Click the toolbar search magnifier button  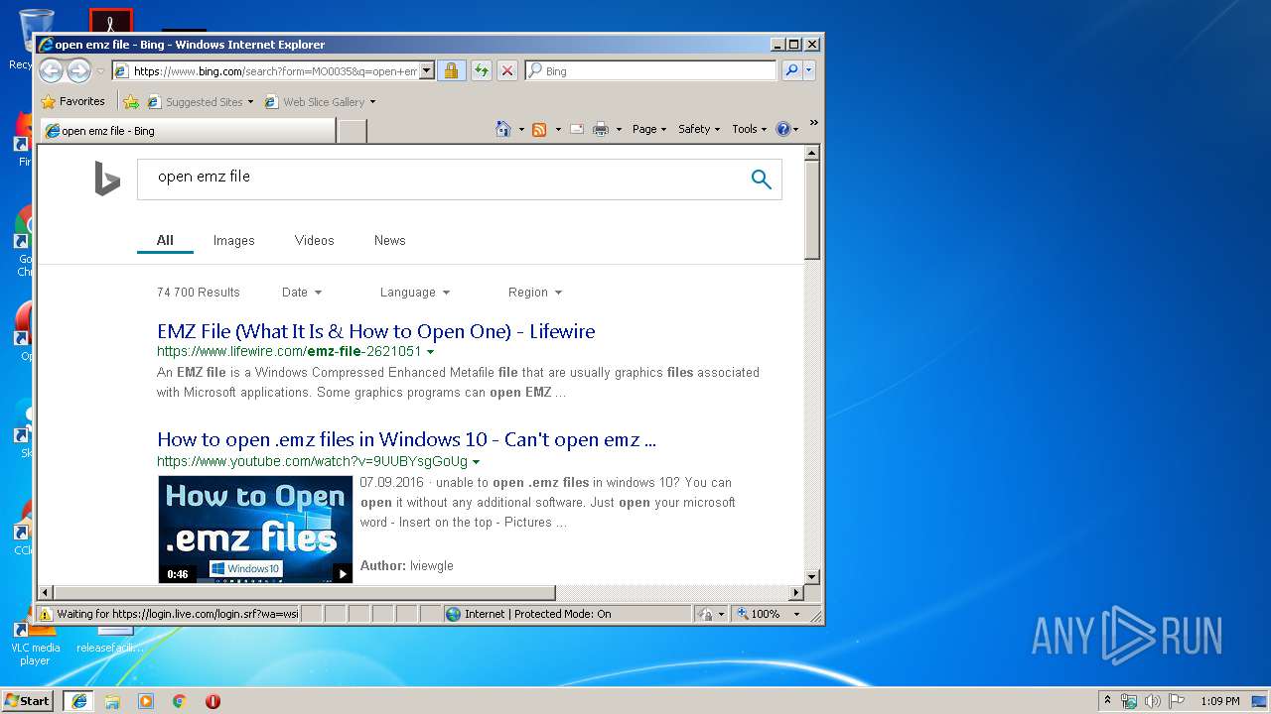pos(791,70)
